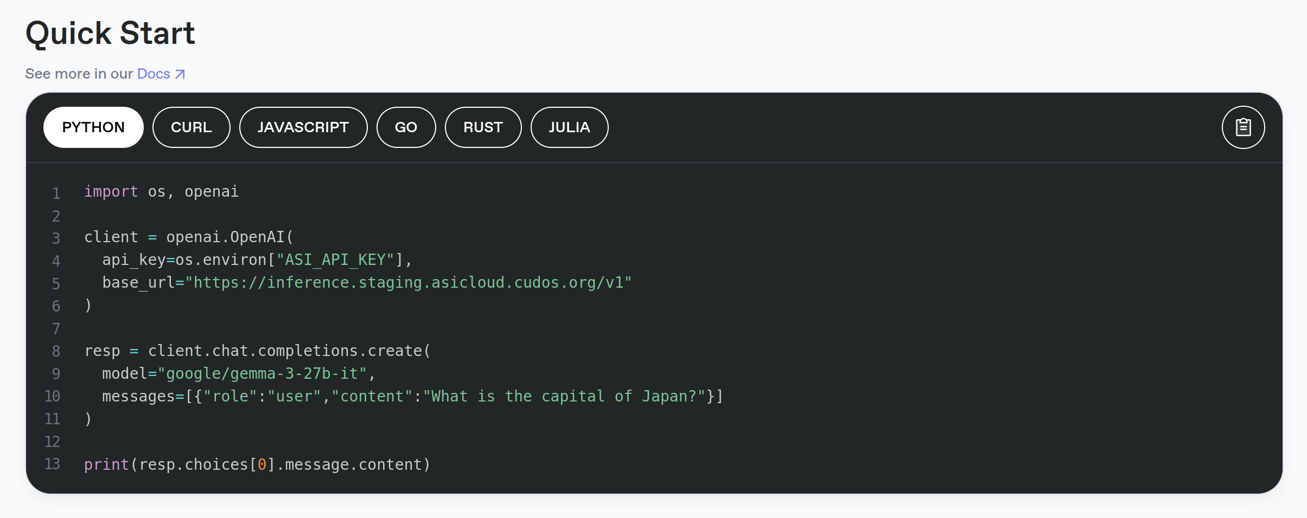
Task: Click client.chat.completions.create on line 8
Action: [x=285, y=351]
